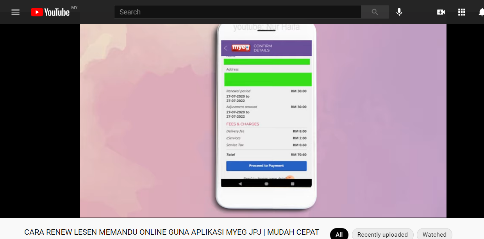Click the Android recents square in the phone

292,183
